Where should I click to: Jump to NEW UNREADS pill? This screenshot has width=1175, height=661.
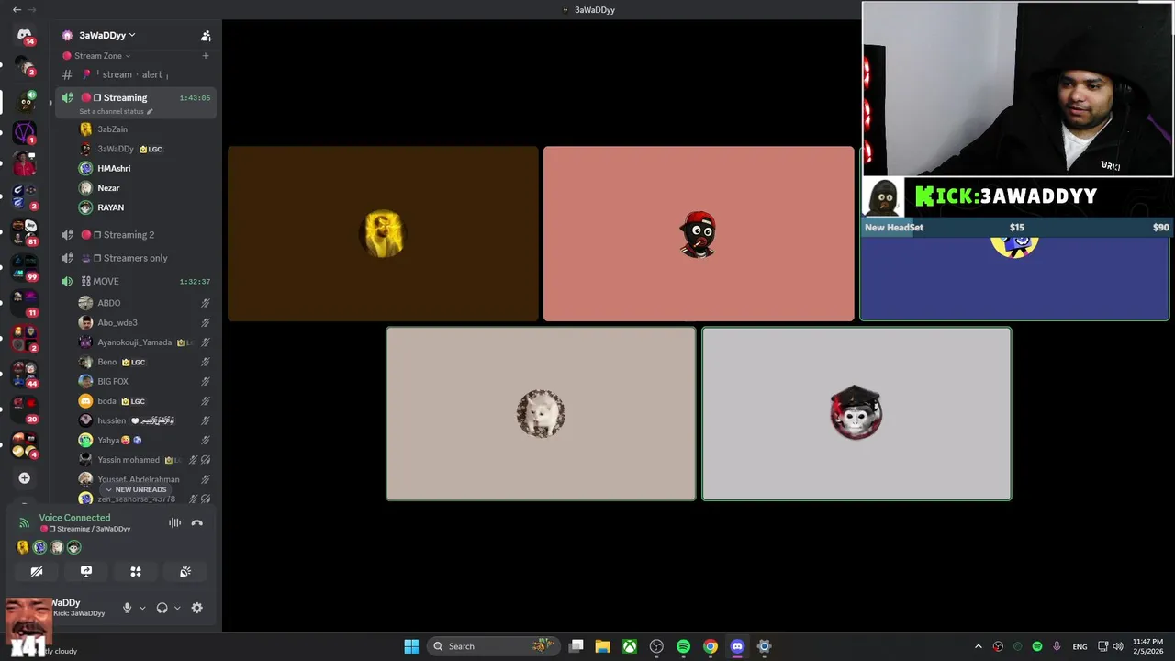pyautogui.click(x=136, y=489)
